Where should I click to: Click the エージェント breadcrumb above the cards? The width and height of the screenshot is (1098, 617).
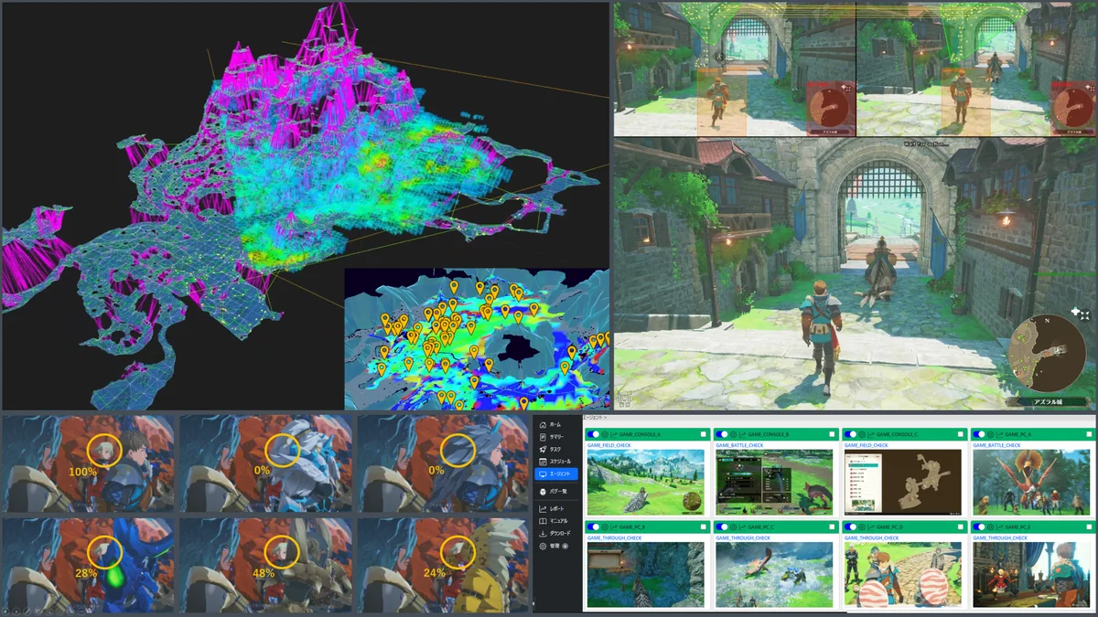pos(593,417)
